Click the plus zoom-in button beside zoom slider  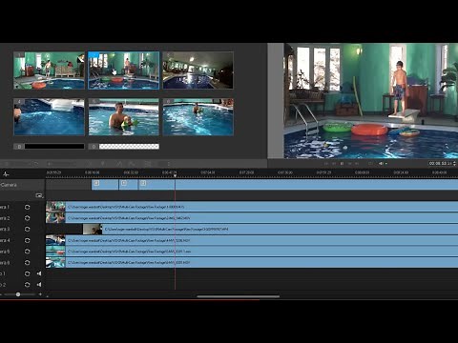click(40, 294)
